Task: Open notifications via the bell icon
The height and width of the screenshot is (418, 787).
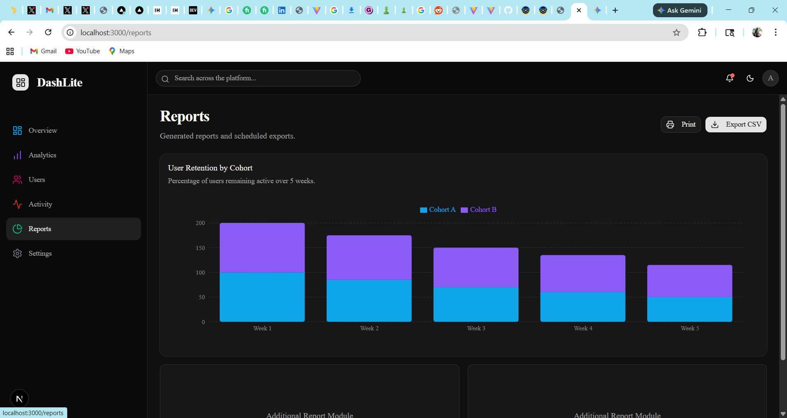Action: [x=730, y=78]
